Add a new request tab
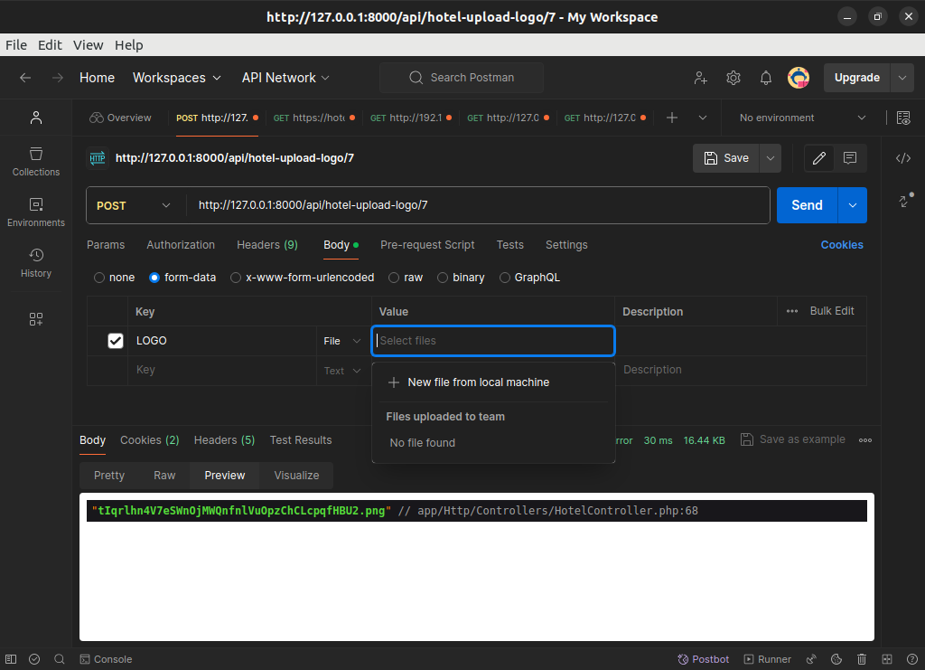Image resolution: width=925 pixels, height=670 pixels. [x=671, y=118]
